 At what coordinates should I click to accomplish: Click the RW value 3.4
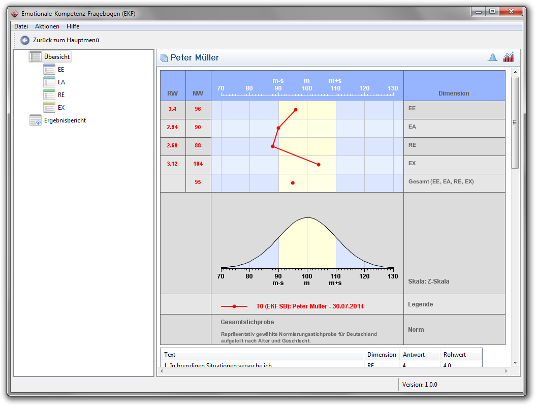(x=172, y=109)
